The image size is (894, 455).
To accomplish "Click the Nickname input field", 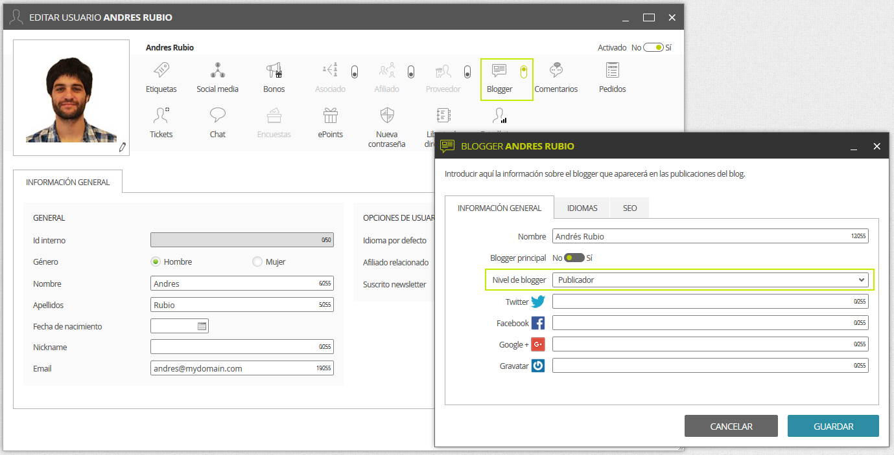I will click(242, 347).
